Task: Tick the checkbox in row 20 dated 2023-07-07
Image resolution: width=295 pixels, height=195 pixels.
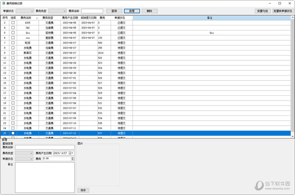Action: pyautogui.click(x=13, y=108)
